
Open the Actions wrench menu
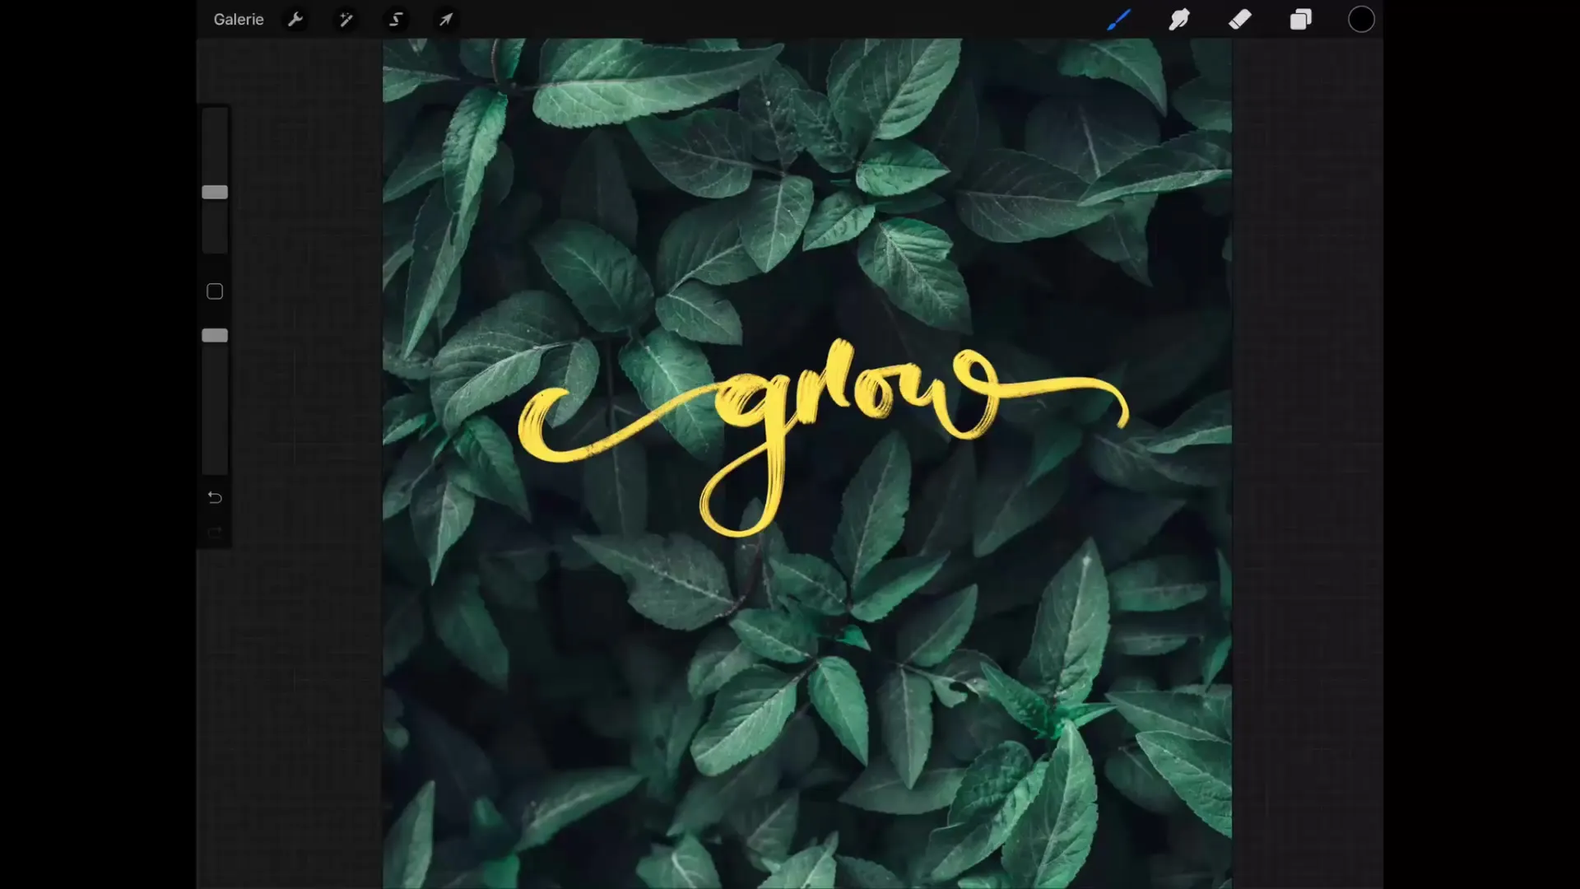295,19
